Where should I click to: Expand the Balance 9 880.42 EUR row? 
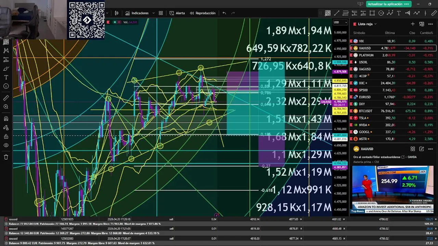click(6, 243)
